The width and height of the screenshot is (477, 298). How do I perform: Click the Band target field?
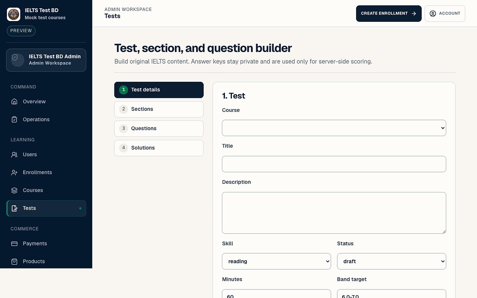392,294
